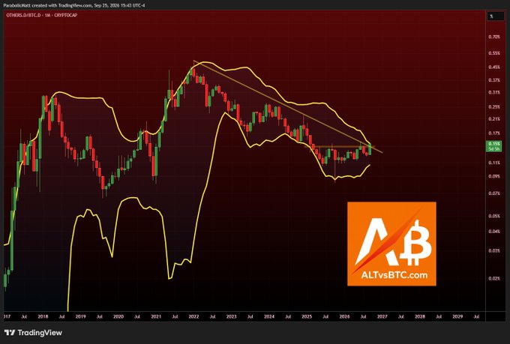Click the 2021 time axis label
Viewport: 510px width, 344px height.
tap(156, 316)
